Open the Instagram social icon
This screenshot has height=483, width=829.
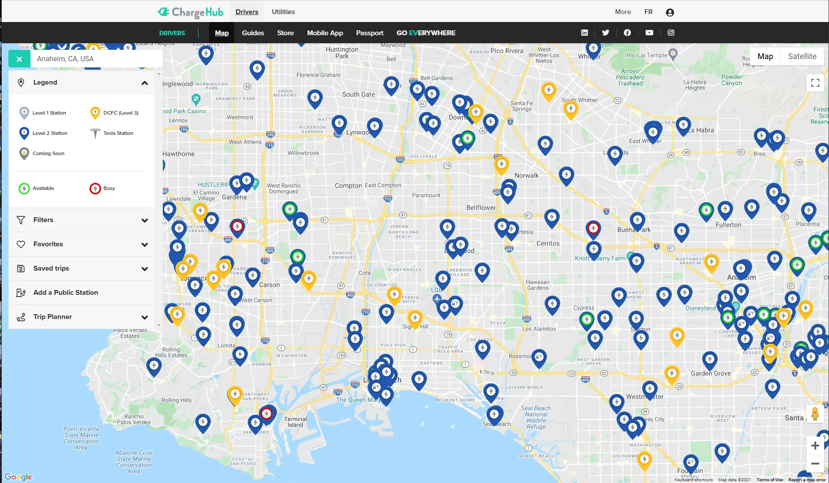671,33
